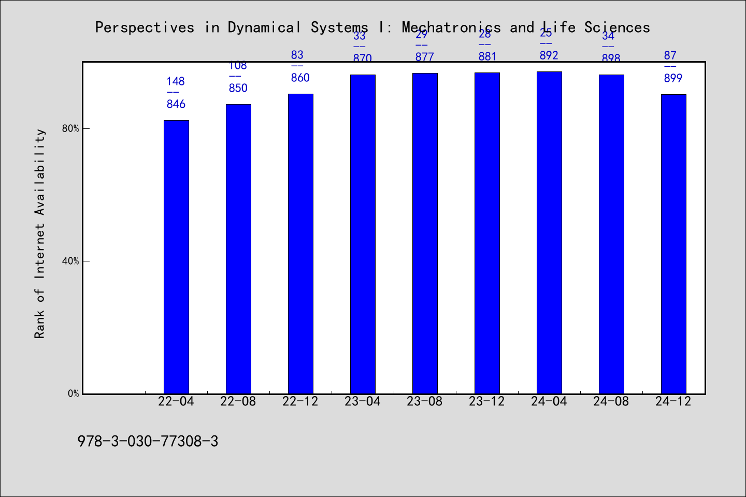This screenshot has width=746, height=497.
Task: Click the 850 value label
Action: click(238, 88)
